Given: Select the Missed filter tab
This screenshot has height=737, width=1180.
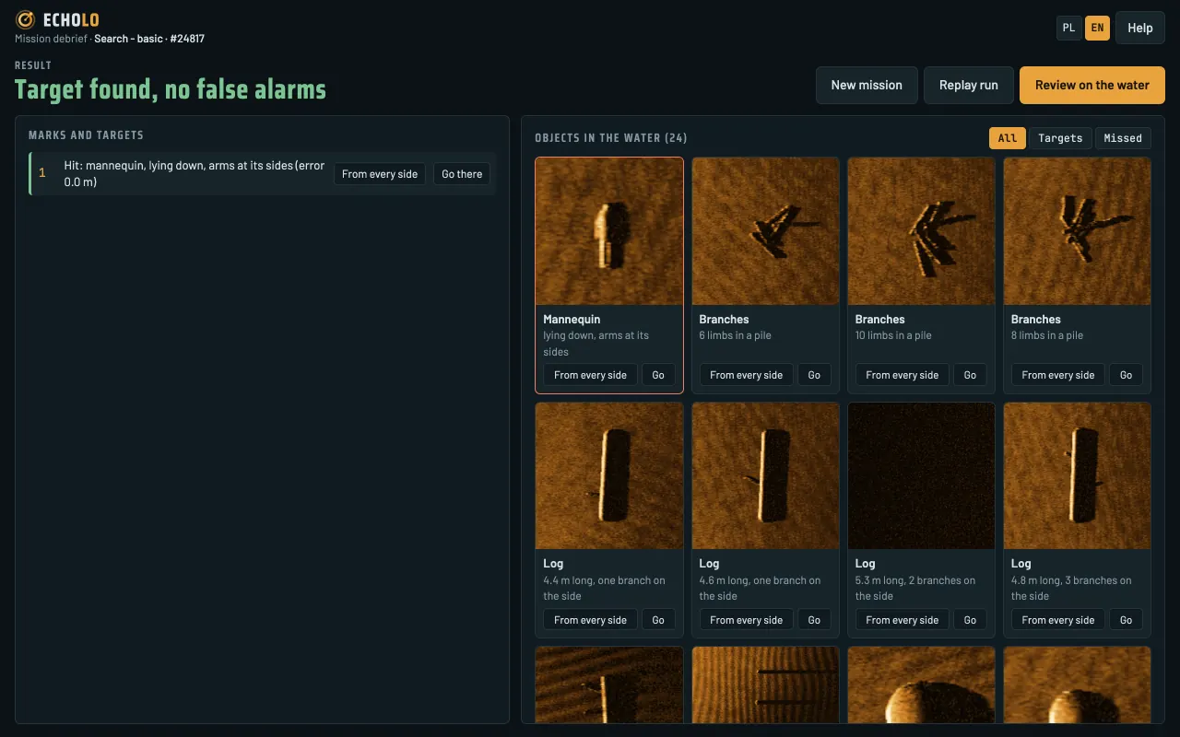Looking at the screenshot, I should pos(1123,138).
